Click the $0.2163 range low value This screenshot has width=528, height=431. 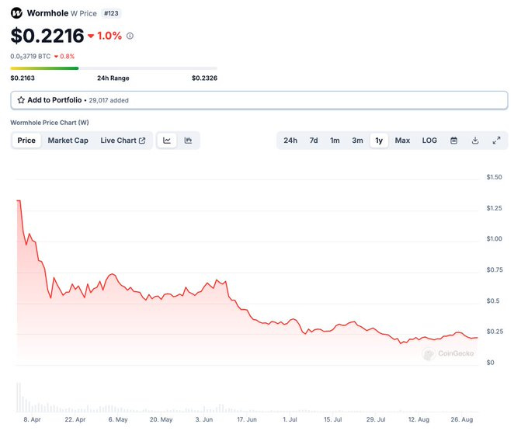(x=23, y=78)
